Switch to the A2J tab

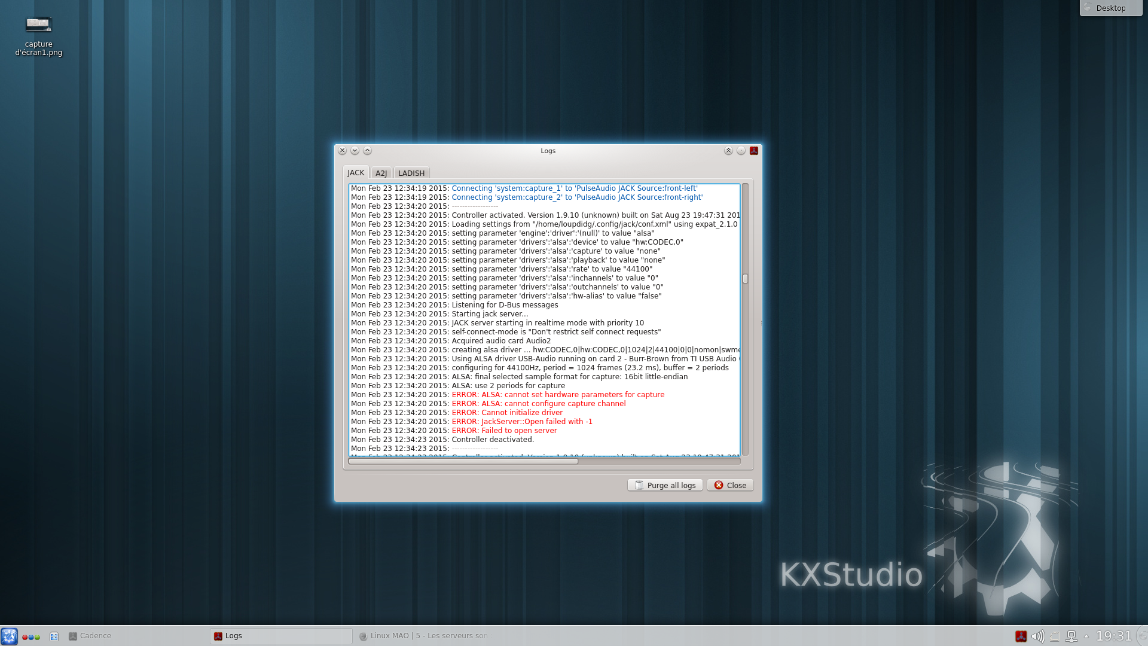click(x=381, y=173)
